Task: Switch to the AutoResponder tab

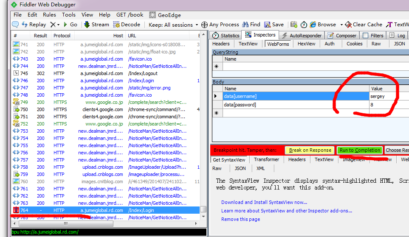Action: (302, 36)
